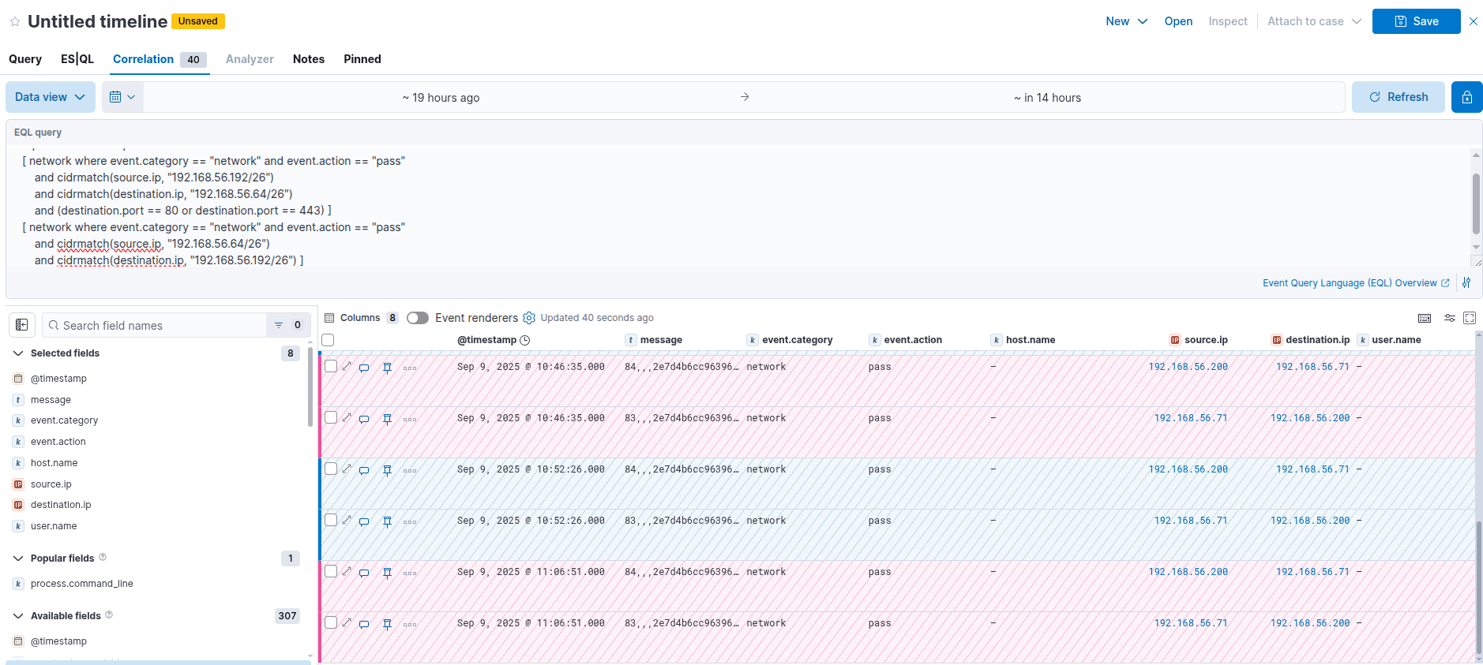The height and width of the screenshot is (665, 1483).
Task: Click the lock icon beside Refresh
Action: (1466, 97)
